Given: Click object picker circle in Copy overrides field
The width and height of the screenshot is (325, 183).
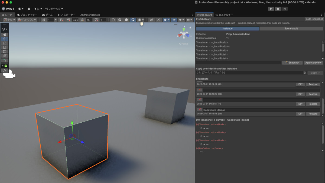Looking at the screenshot, I should (x=305, y=73).
